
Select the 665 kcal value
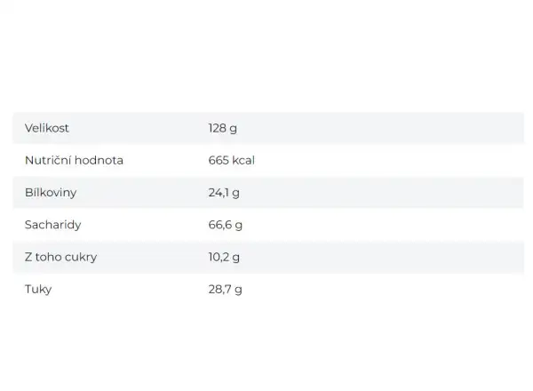pos(232,160)
